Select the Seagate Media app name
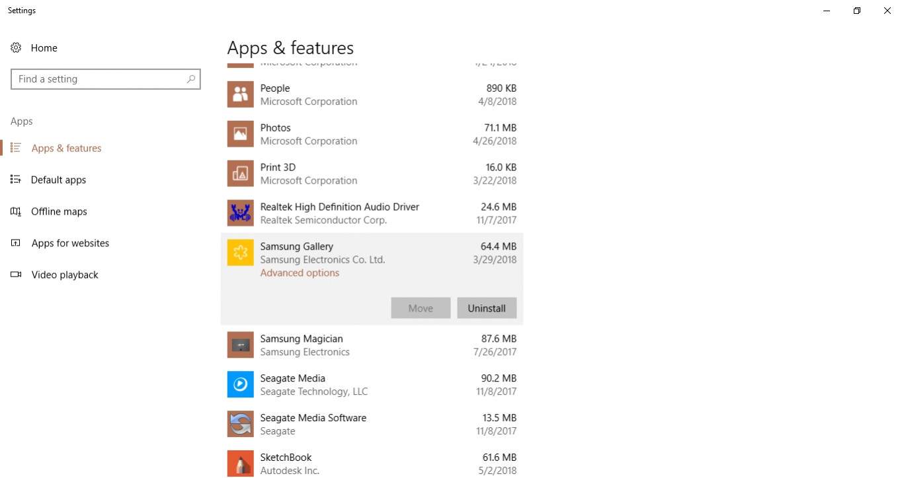Screen dimensions: 902x478 [293, 378]
